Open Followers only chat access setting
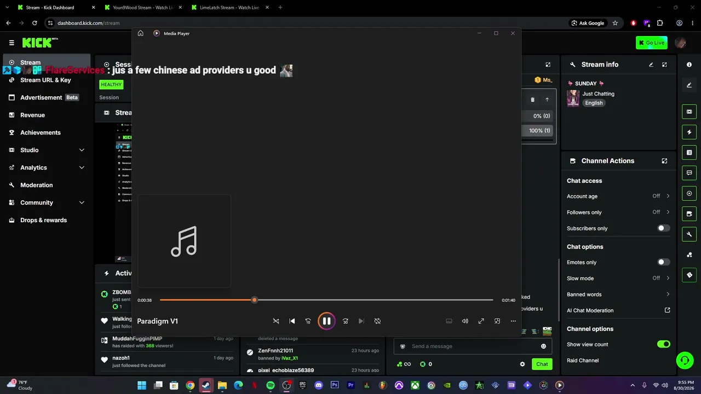 tap(618, 212)
